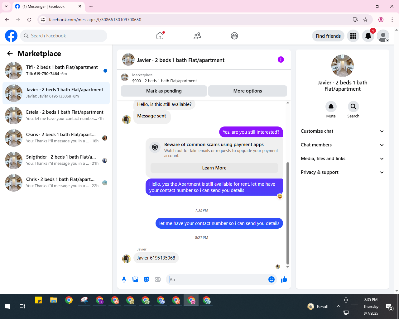Open the Windows Start menu
The height and width of the screenshot is (319, 399).
point(7,306)
